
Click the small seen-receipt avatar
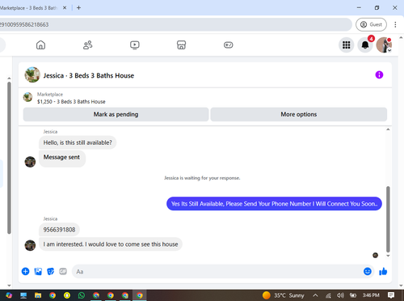click(x=375, y=255)
